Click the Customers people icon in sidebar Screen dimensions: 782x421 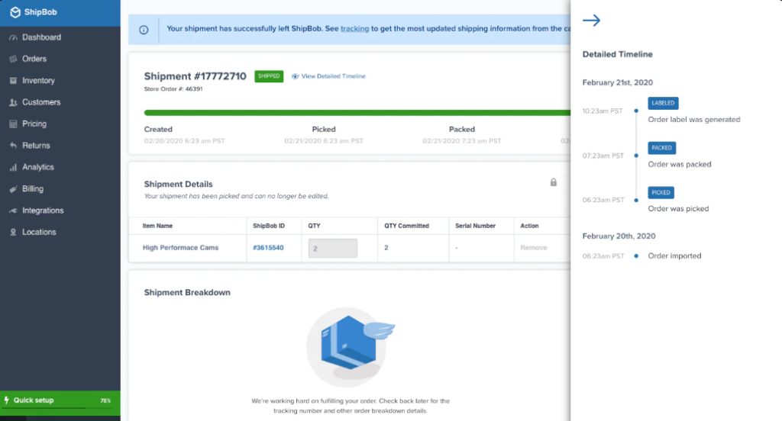[13, 102]
